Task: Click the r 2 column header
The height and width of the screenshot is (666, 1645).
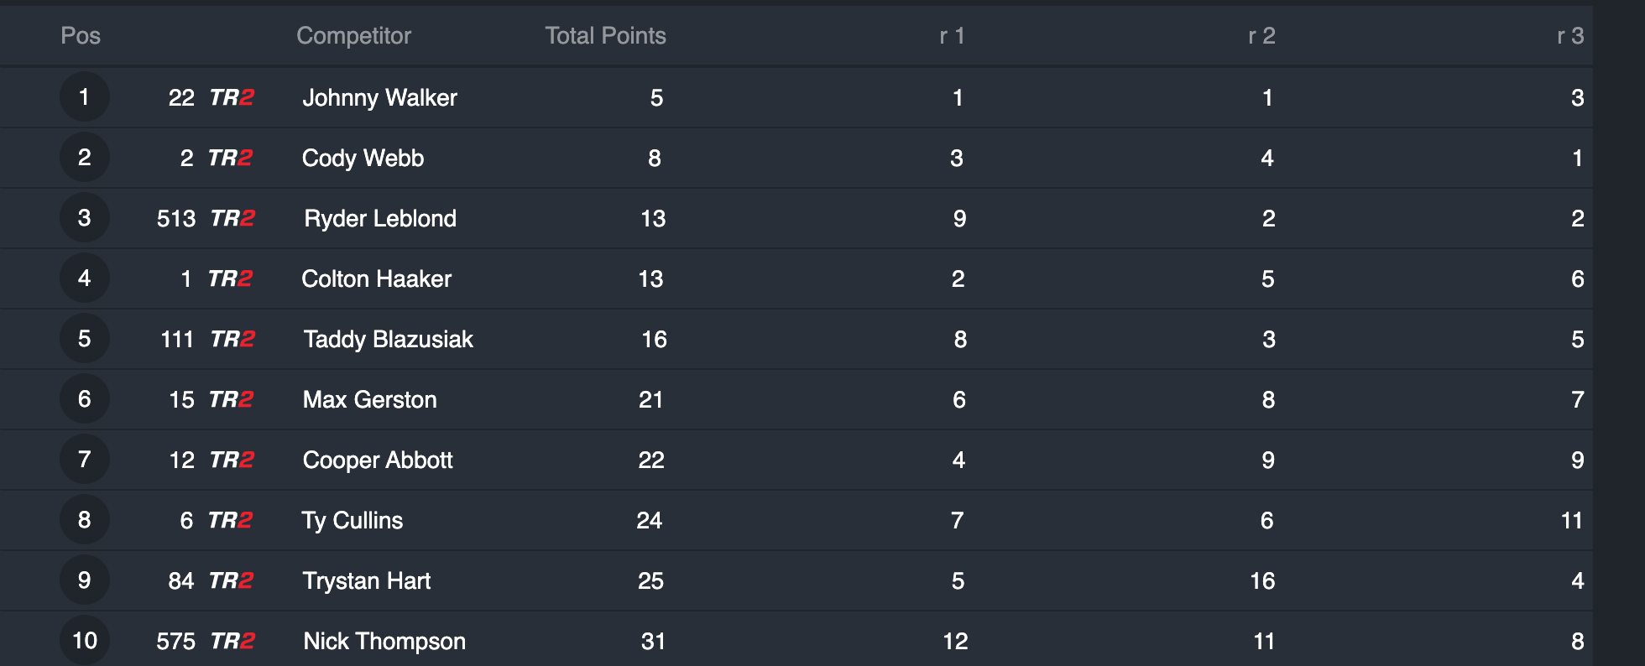Action: point(1261,36)
